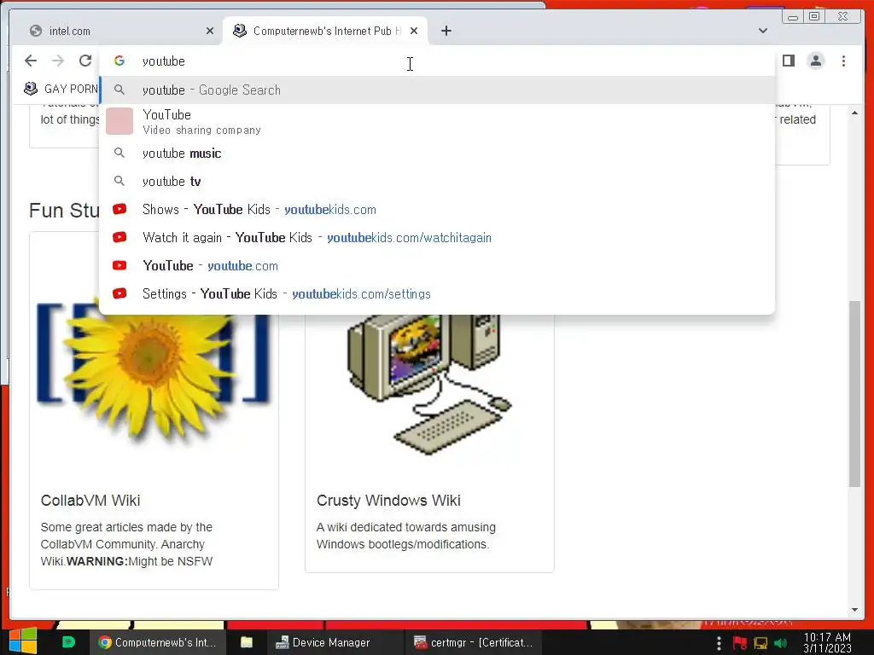Open a new tab with plus button
Image resolution: width=874 pixels, height=655 pixels.
point(446,31)
